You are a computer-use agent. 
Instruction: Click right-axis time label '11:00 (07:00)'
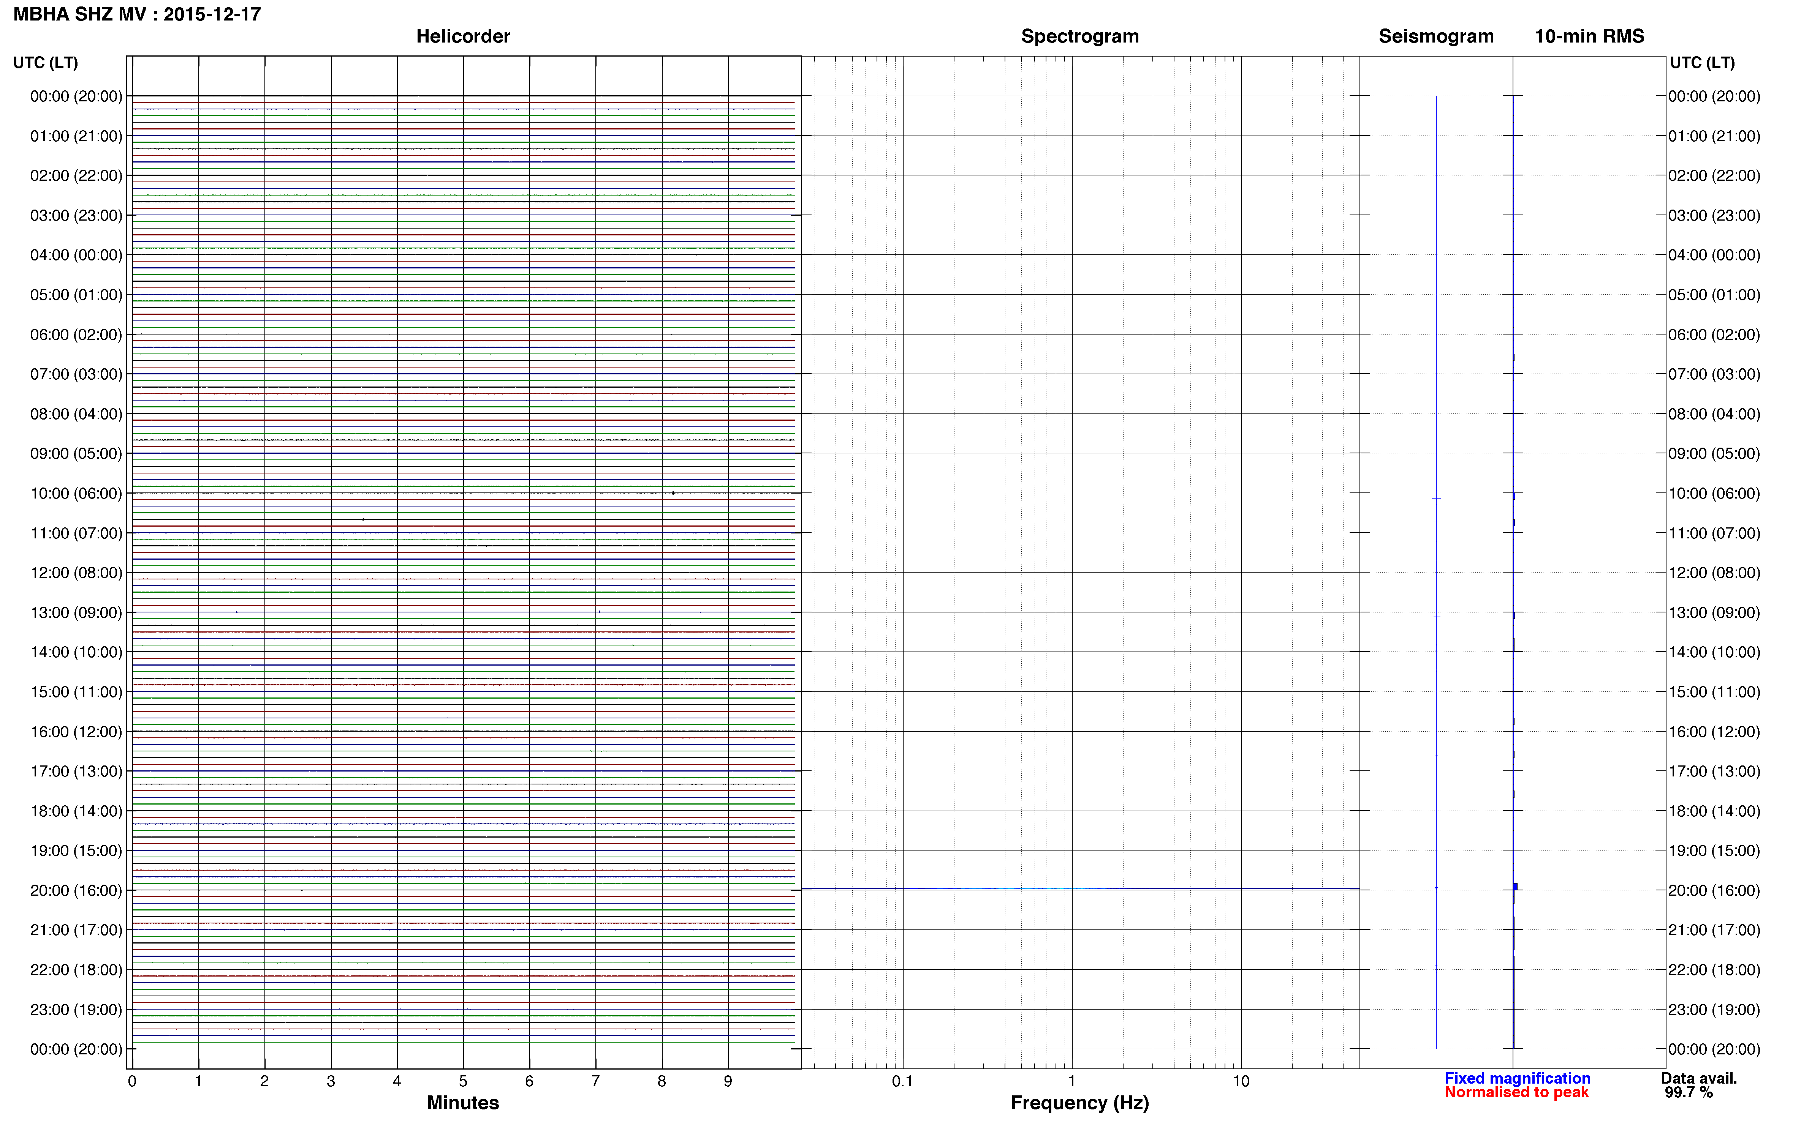coord(1714,533)
